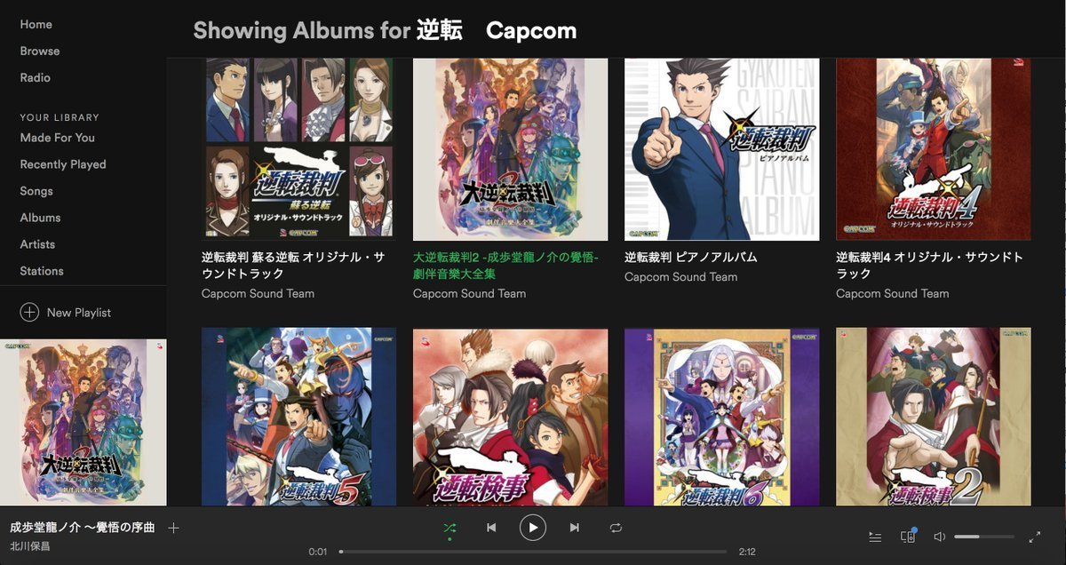Toggle shuffle playback
The image size is (1066, 565).
(449, 528)
